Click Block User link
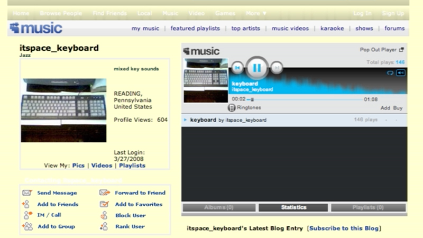The width and height of the screenshot is (423, 238). [130, 215]
